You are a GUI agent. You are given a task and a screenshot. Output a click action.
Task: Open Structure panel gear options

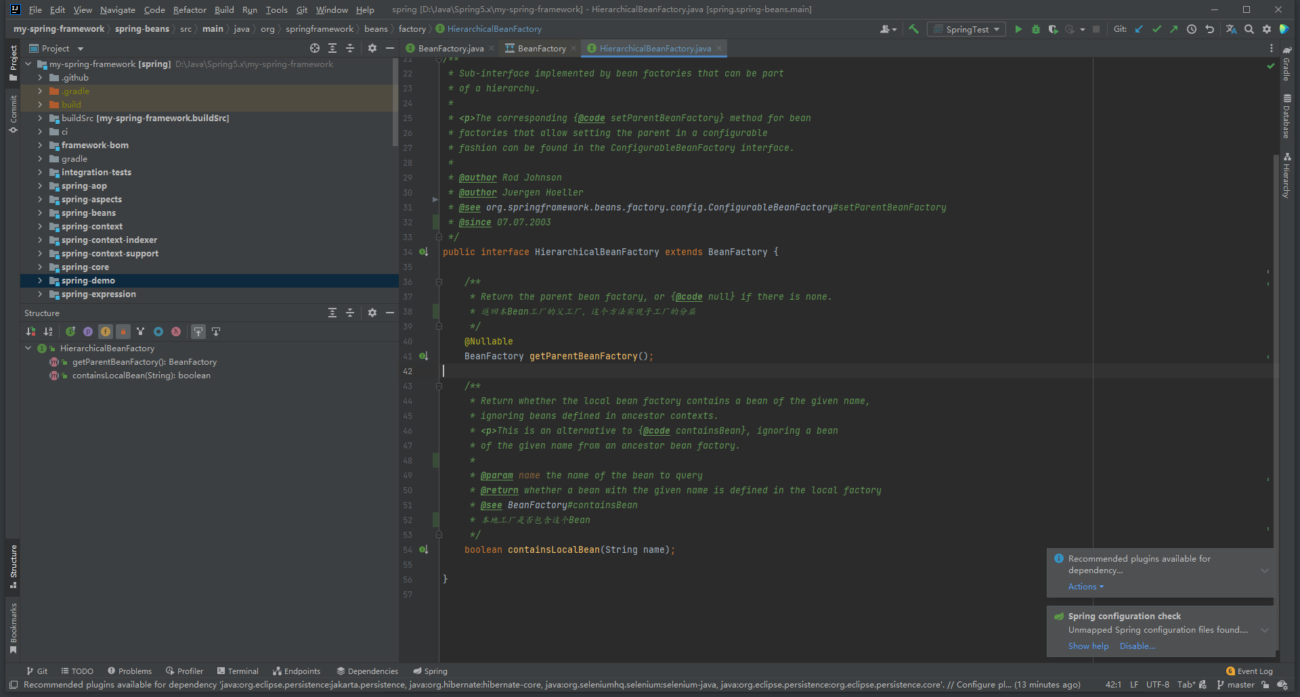click(372, 313)
